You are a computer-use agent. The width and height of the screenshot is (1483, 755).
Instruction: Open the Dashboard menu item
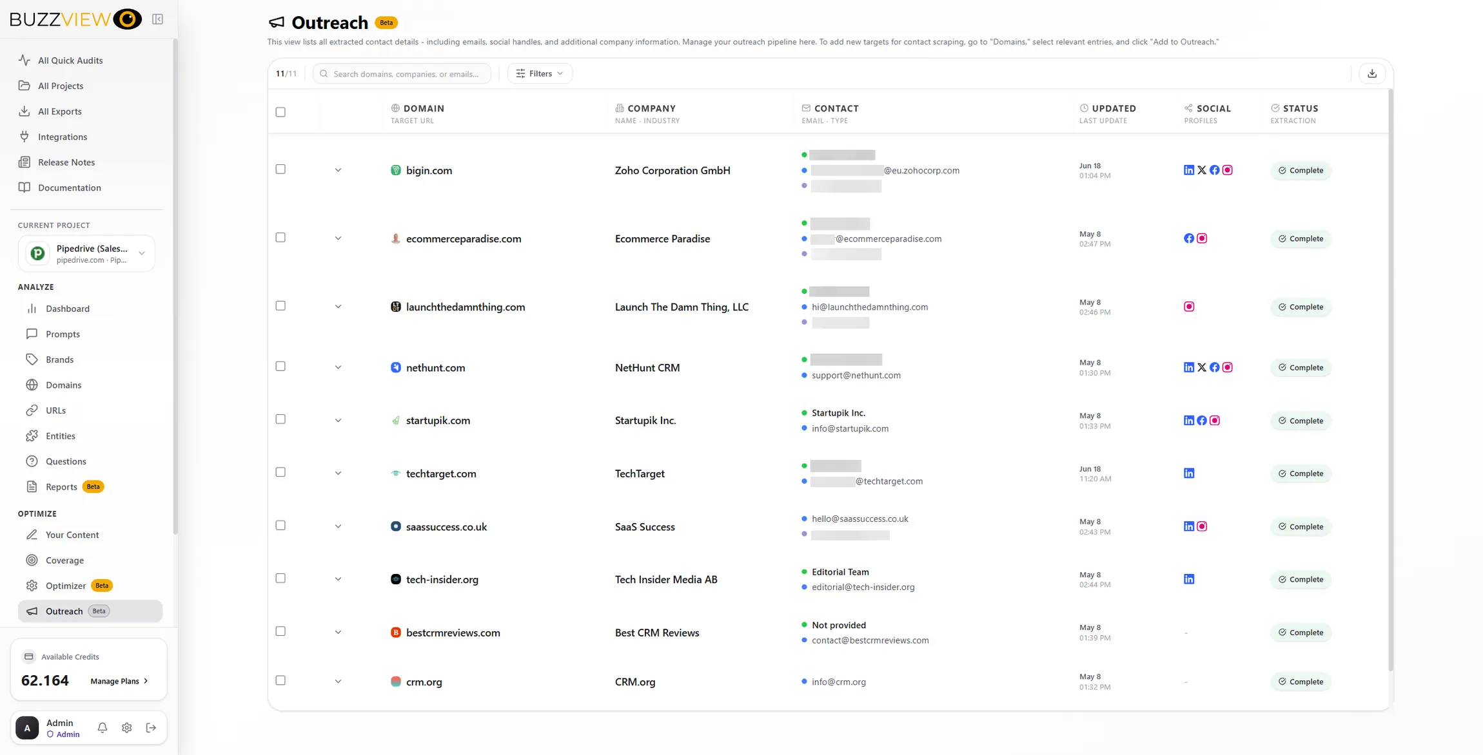point(67,309)
